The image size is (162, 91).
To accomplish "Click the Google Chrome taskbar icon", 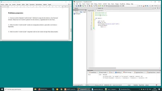I will point(61,89).
